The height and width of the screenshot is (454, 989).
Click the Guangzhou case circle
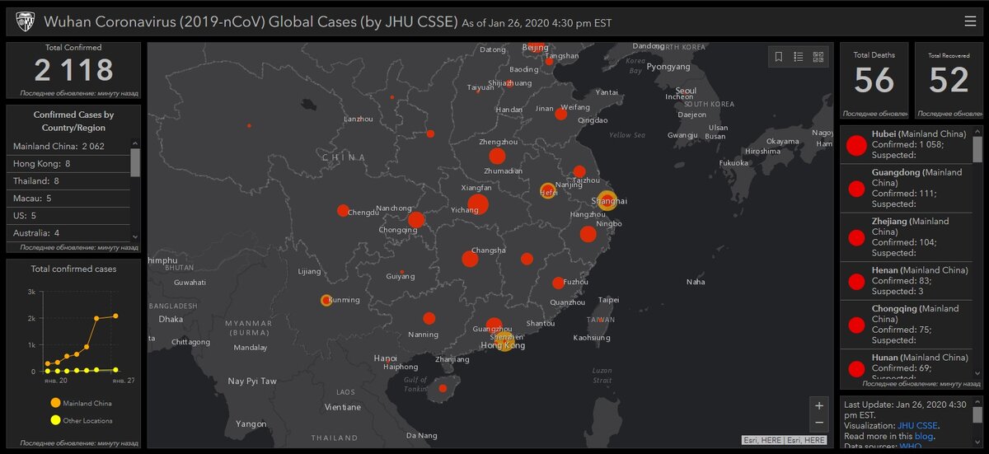(x=494, y=325)
